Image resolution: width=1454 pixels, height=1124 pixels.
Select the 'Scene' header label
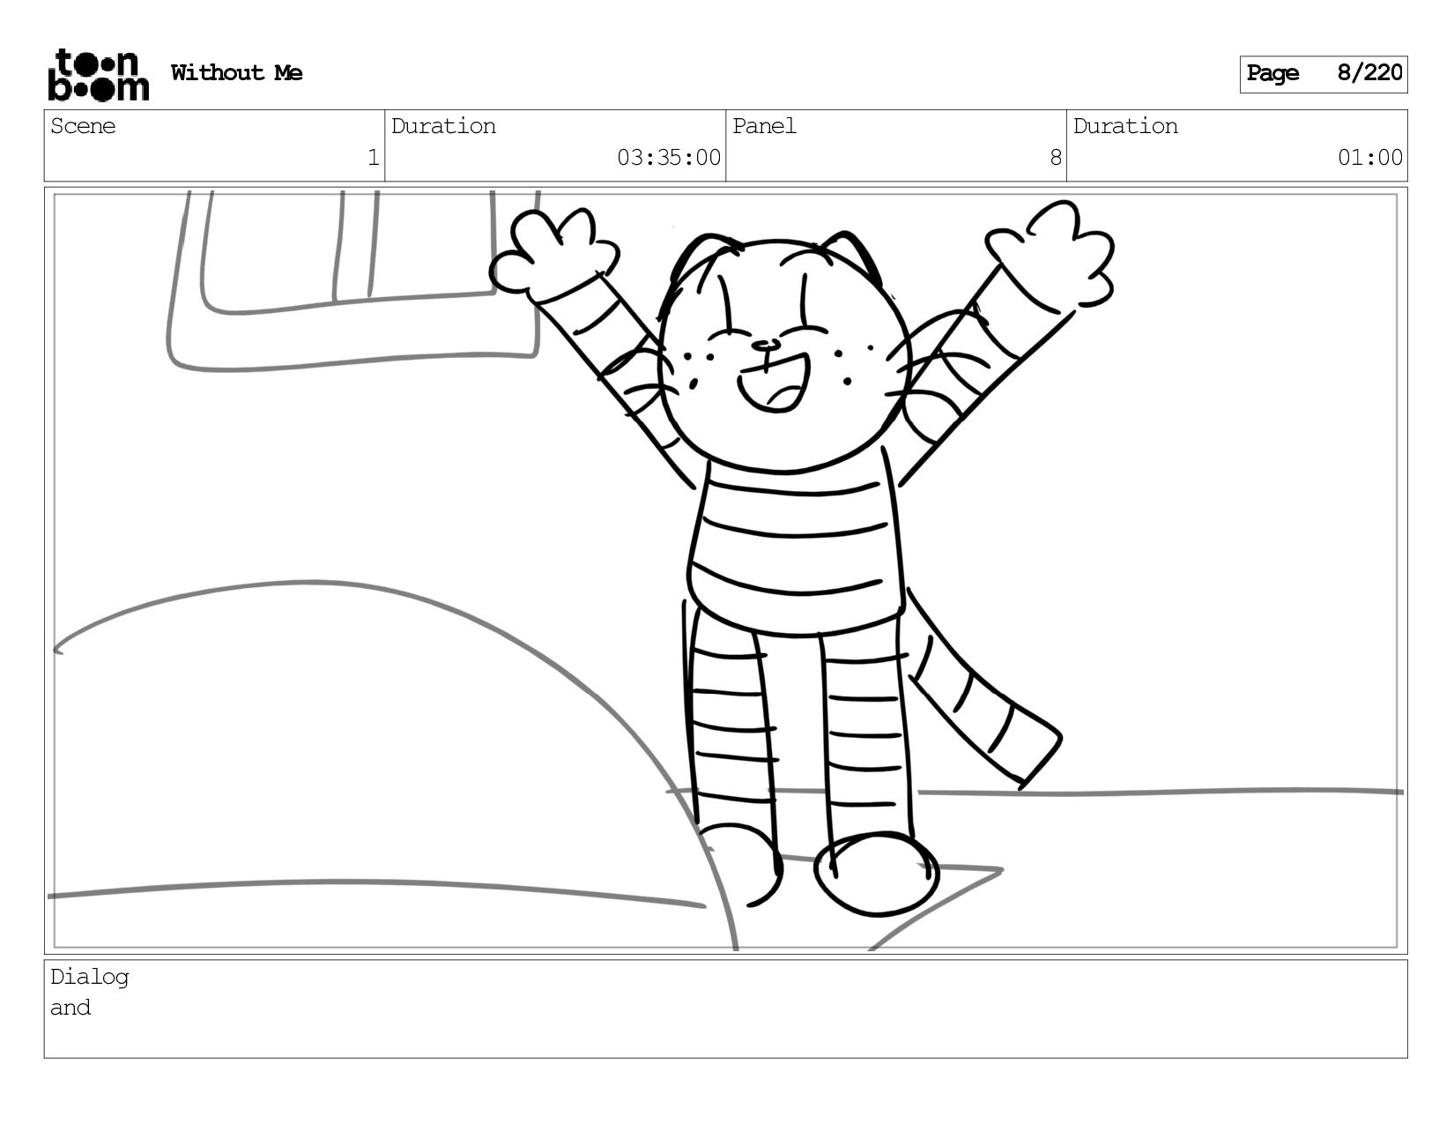coord(83,127)
